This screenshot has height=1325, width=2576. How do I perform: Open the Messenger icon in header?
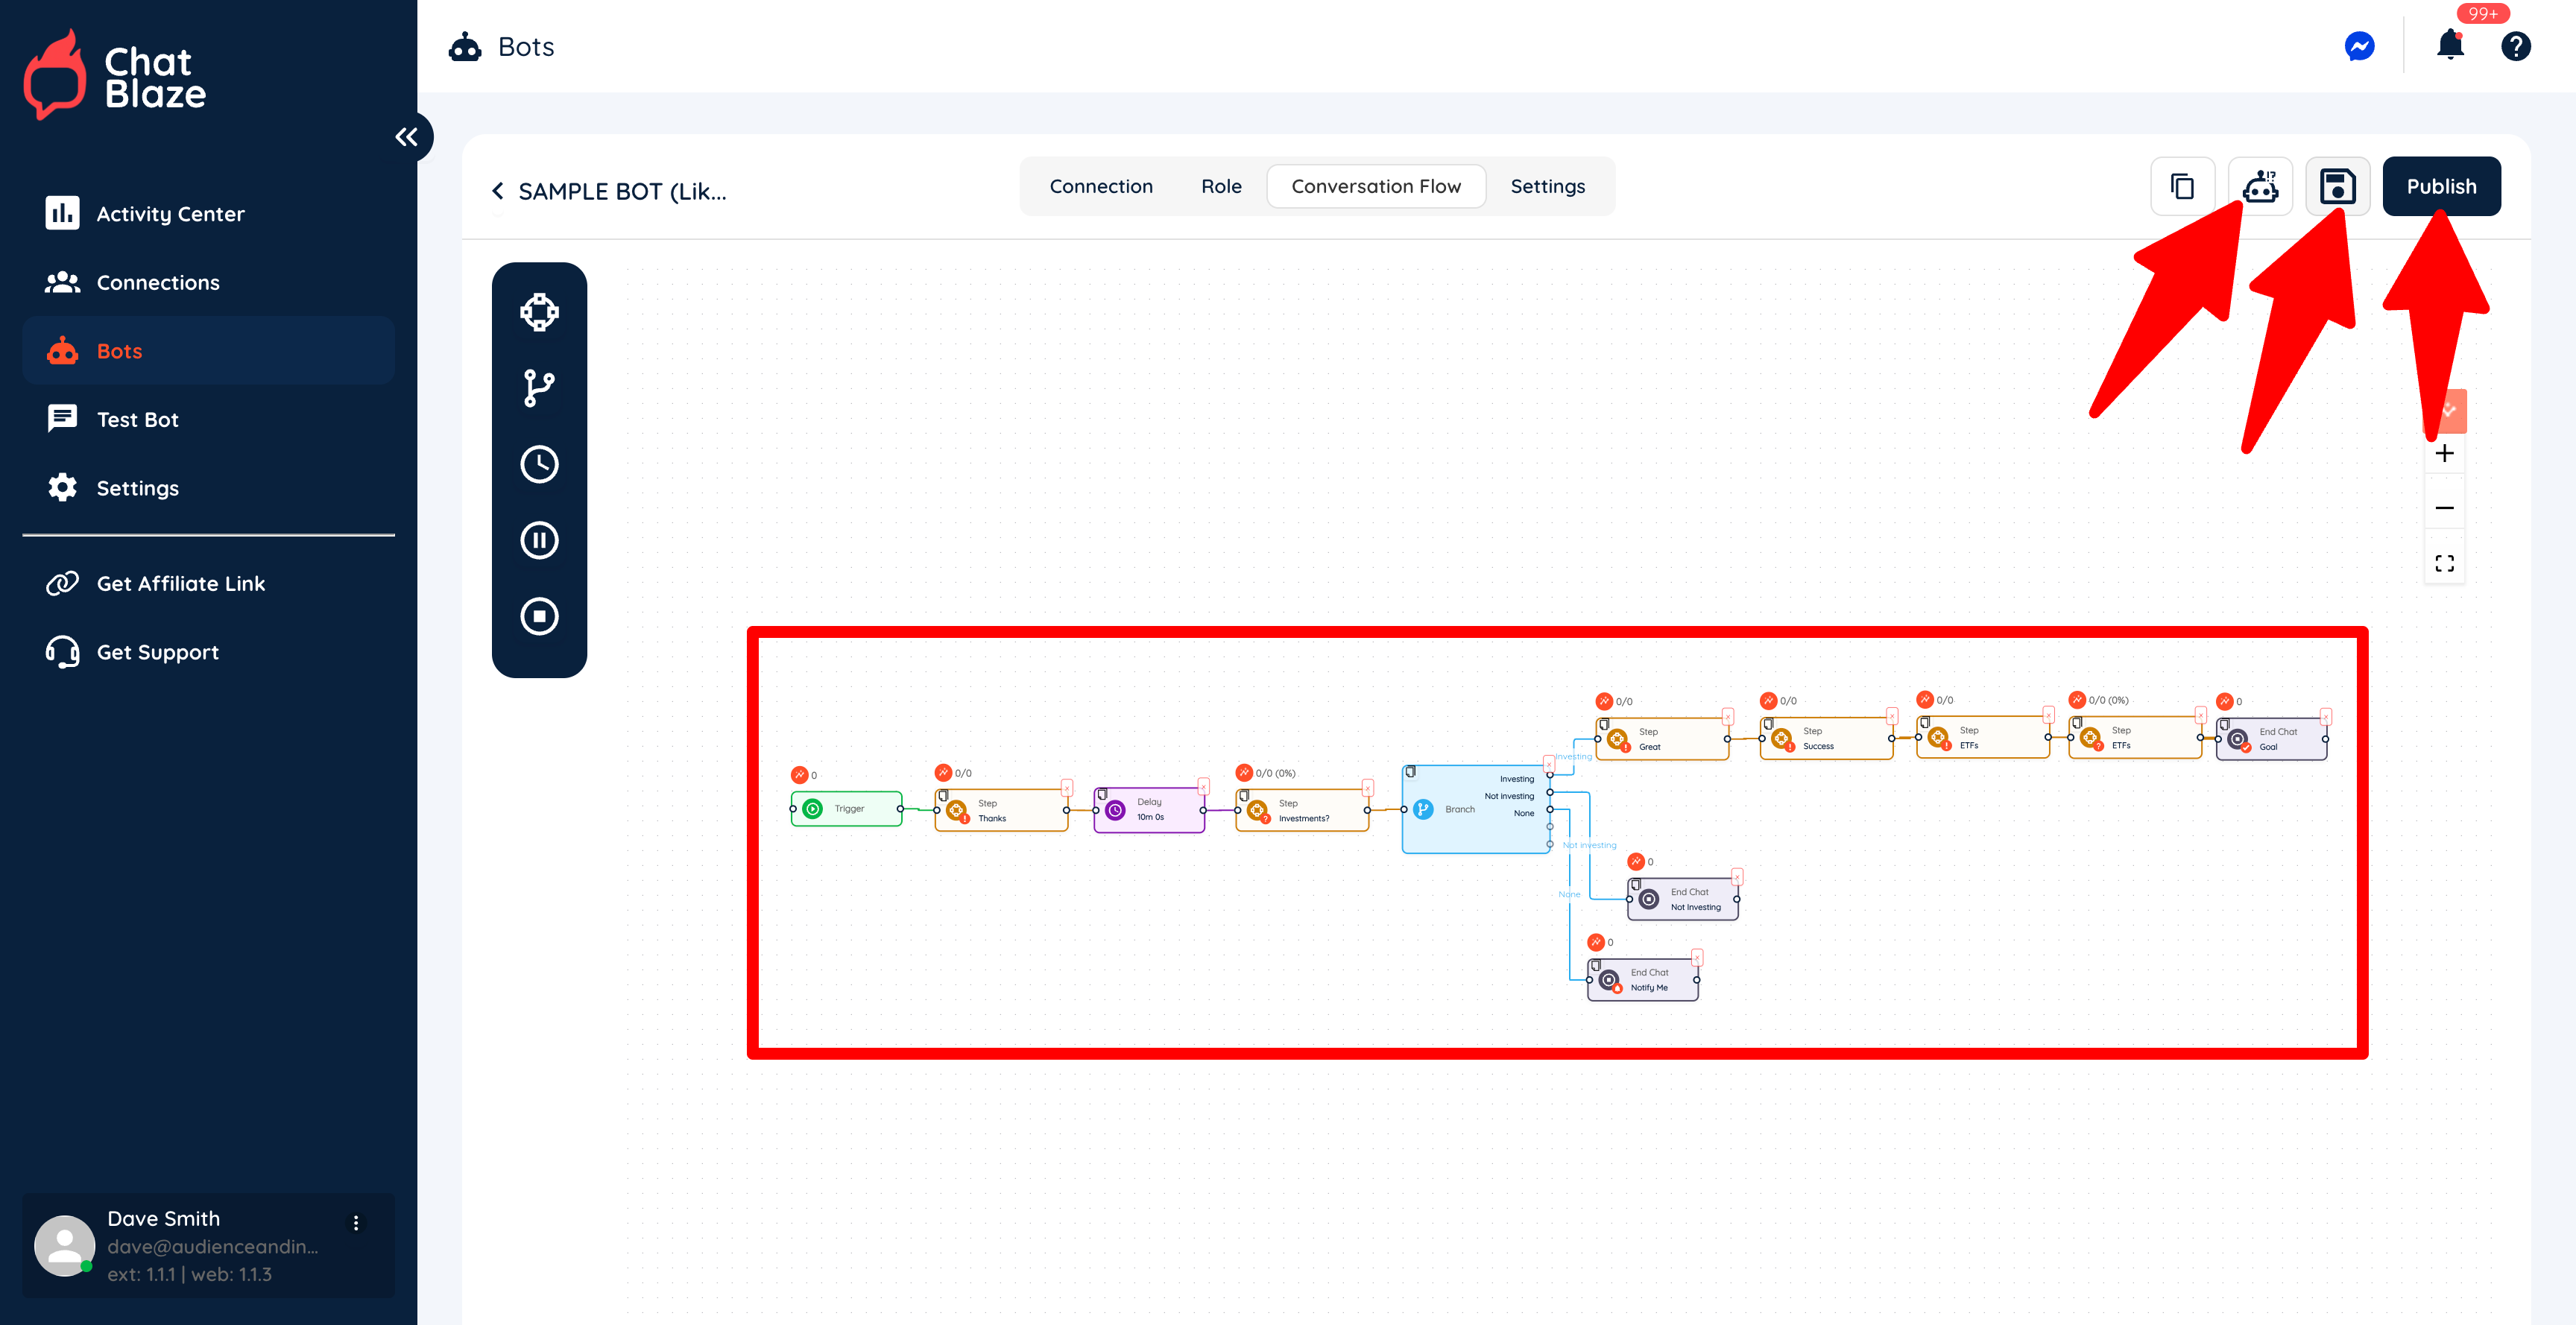2359,46
